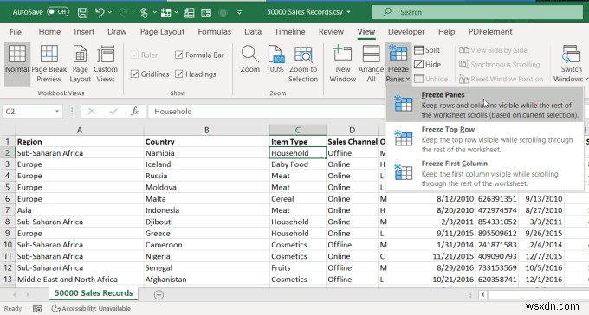Screen dimensions: 589x315
Task: Select column A header
Action: pos(80,130)
